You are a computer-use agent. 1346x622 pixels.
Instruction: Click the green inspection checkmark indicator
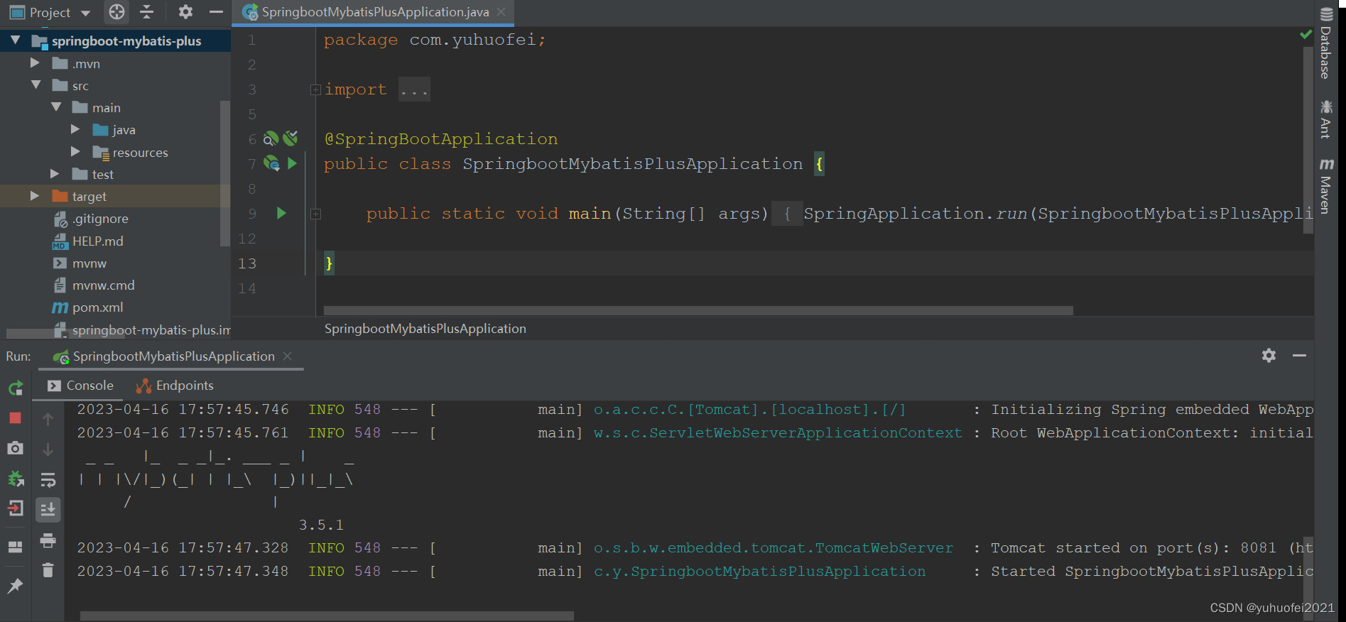pos(1306,34)
